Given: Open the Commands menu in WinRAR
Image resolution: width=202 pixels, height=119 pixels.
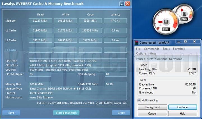Looking at the screenshot, I should [x=151, y=49].
